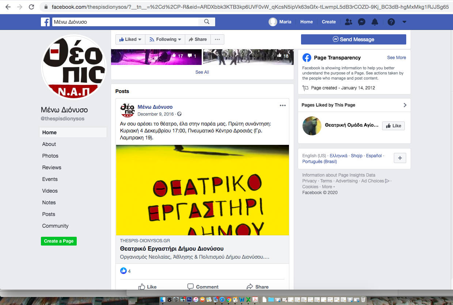
Task: Open the Trash in the Dock
Action: [363, 300]
